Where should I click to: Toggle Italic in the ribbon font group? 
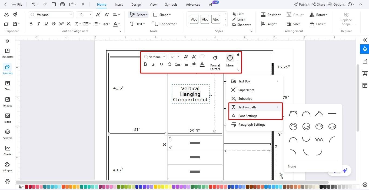coord(38,24)
